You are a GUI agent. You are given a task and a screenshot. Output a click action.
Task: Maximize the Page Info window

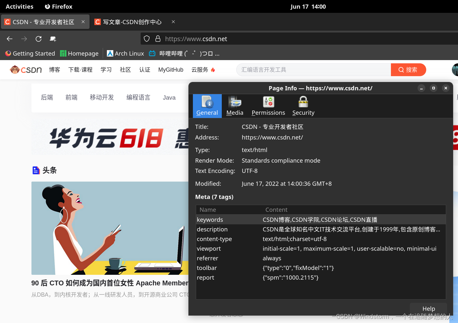point(434,88)
